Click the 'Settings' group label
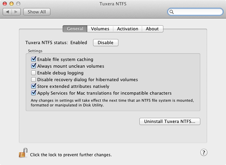 [x=35, y=51]
